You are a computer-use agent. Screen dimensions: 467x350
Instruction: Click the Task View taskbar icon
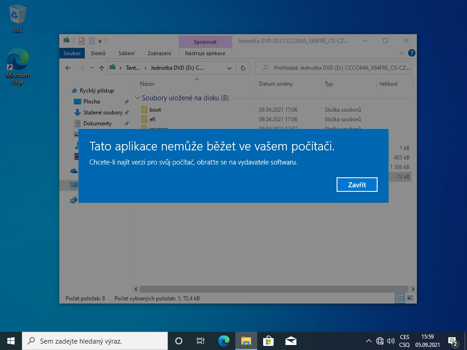pos(200,340)
